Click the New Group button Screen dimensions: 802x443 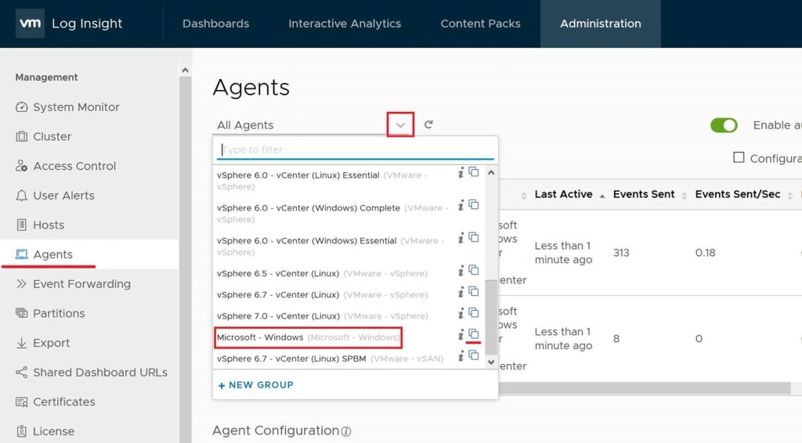(x=256, y=385)
